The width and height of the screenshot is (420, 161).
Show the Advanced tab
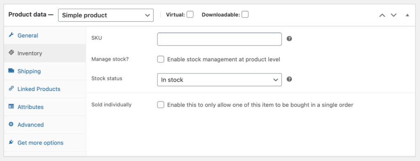tap(45, 125)
